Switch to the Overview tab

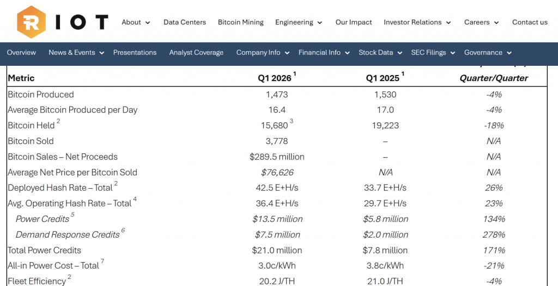coord(21,53)
